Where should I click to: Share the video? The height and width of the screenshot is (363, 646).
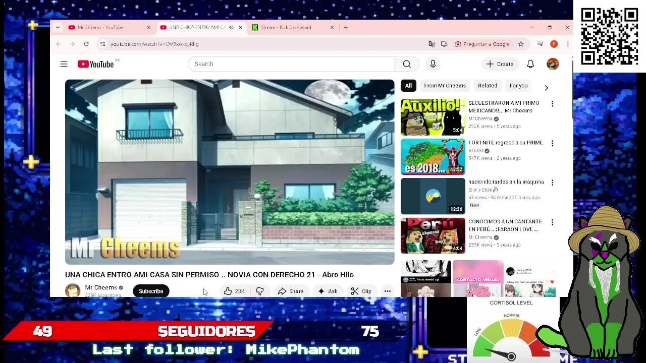291,291
